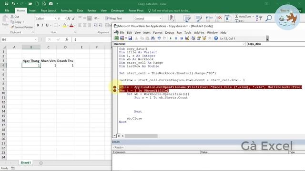Click horizontal scrollbar in VBA code window
The image size is (305, 171).
pyautogui.click(x=141, y=136)
